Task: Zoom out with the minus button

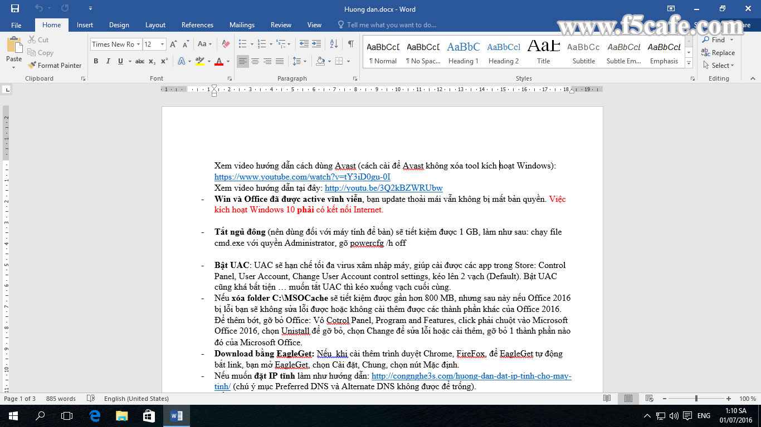Action: [665, 399]
